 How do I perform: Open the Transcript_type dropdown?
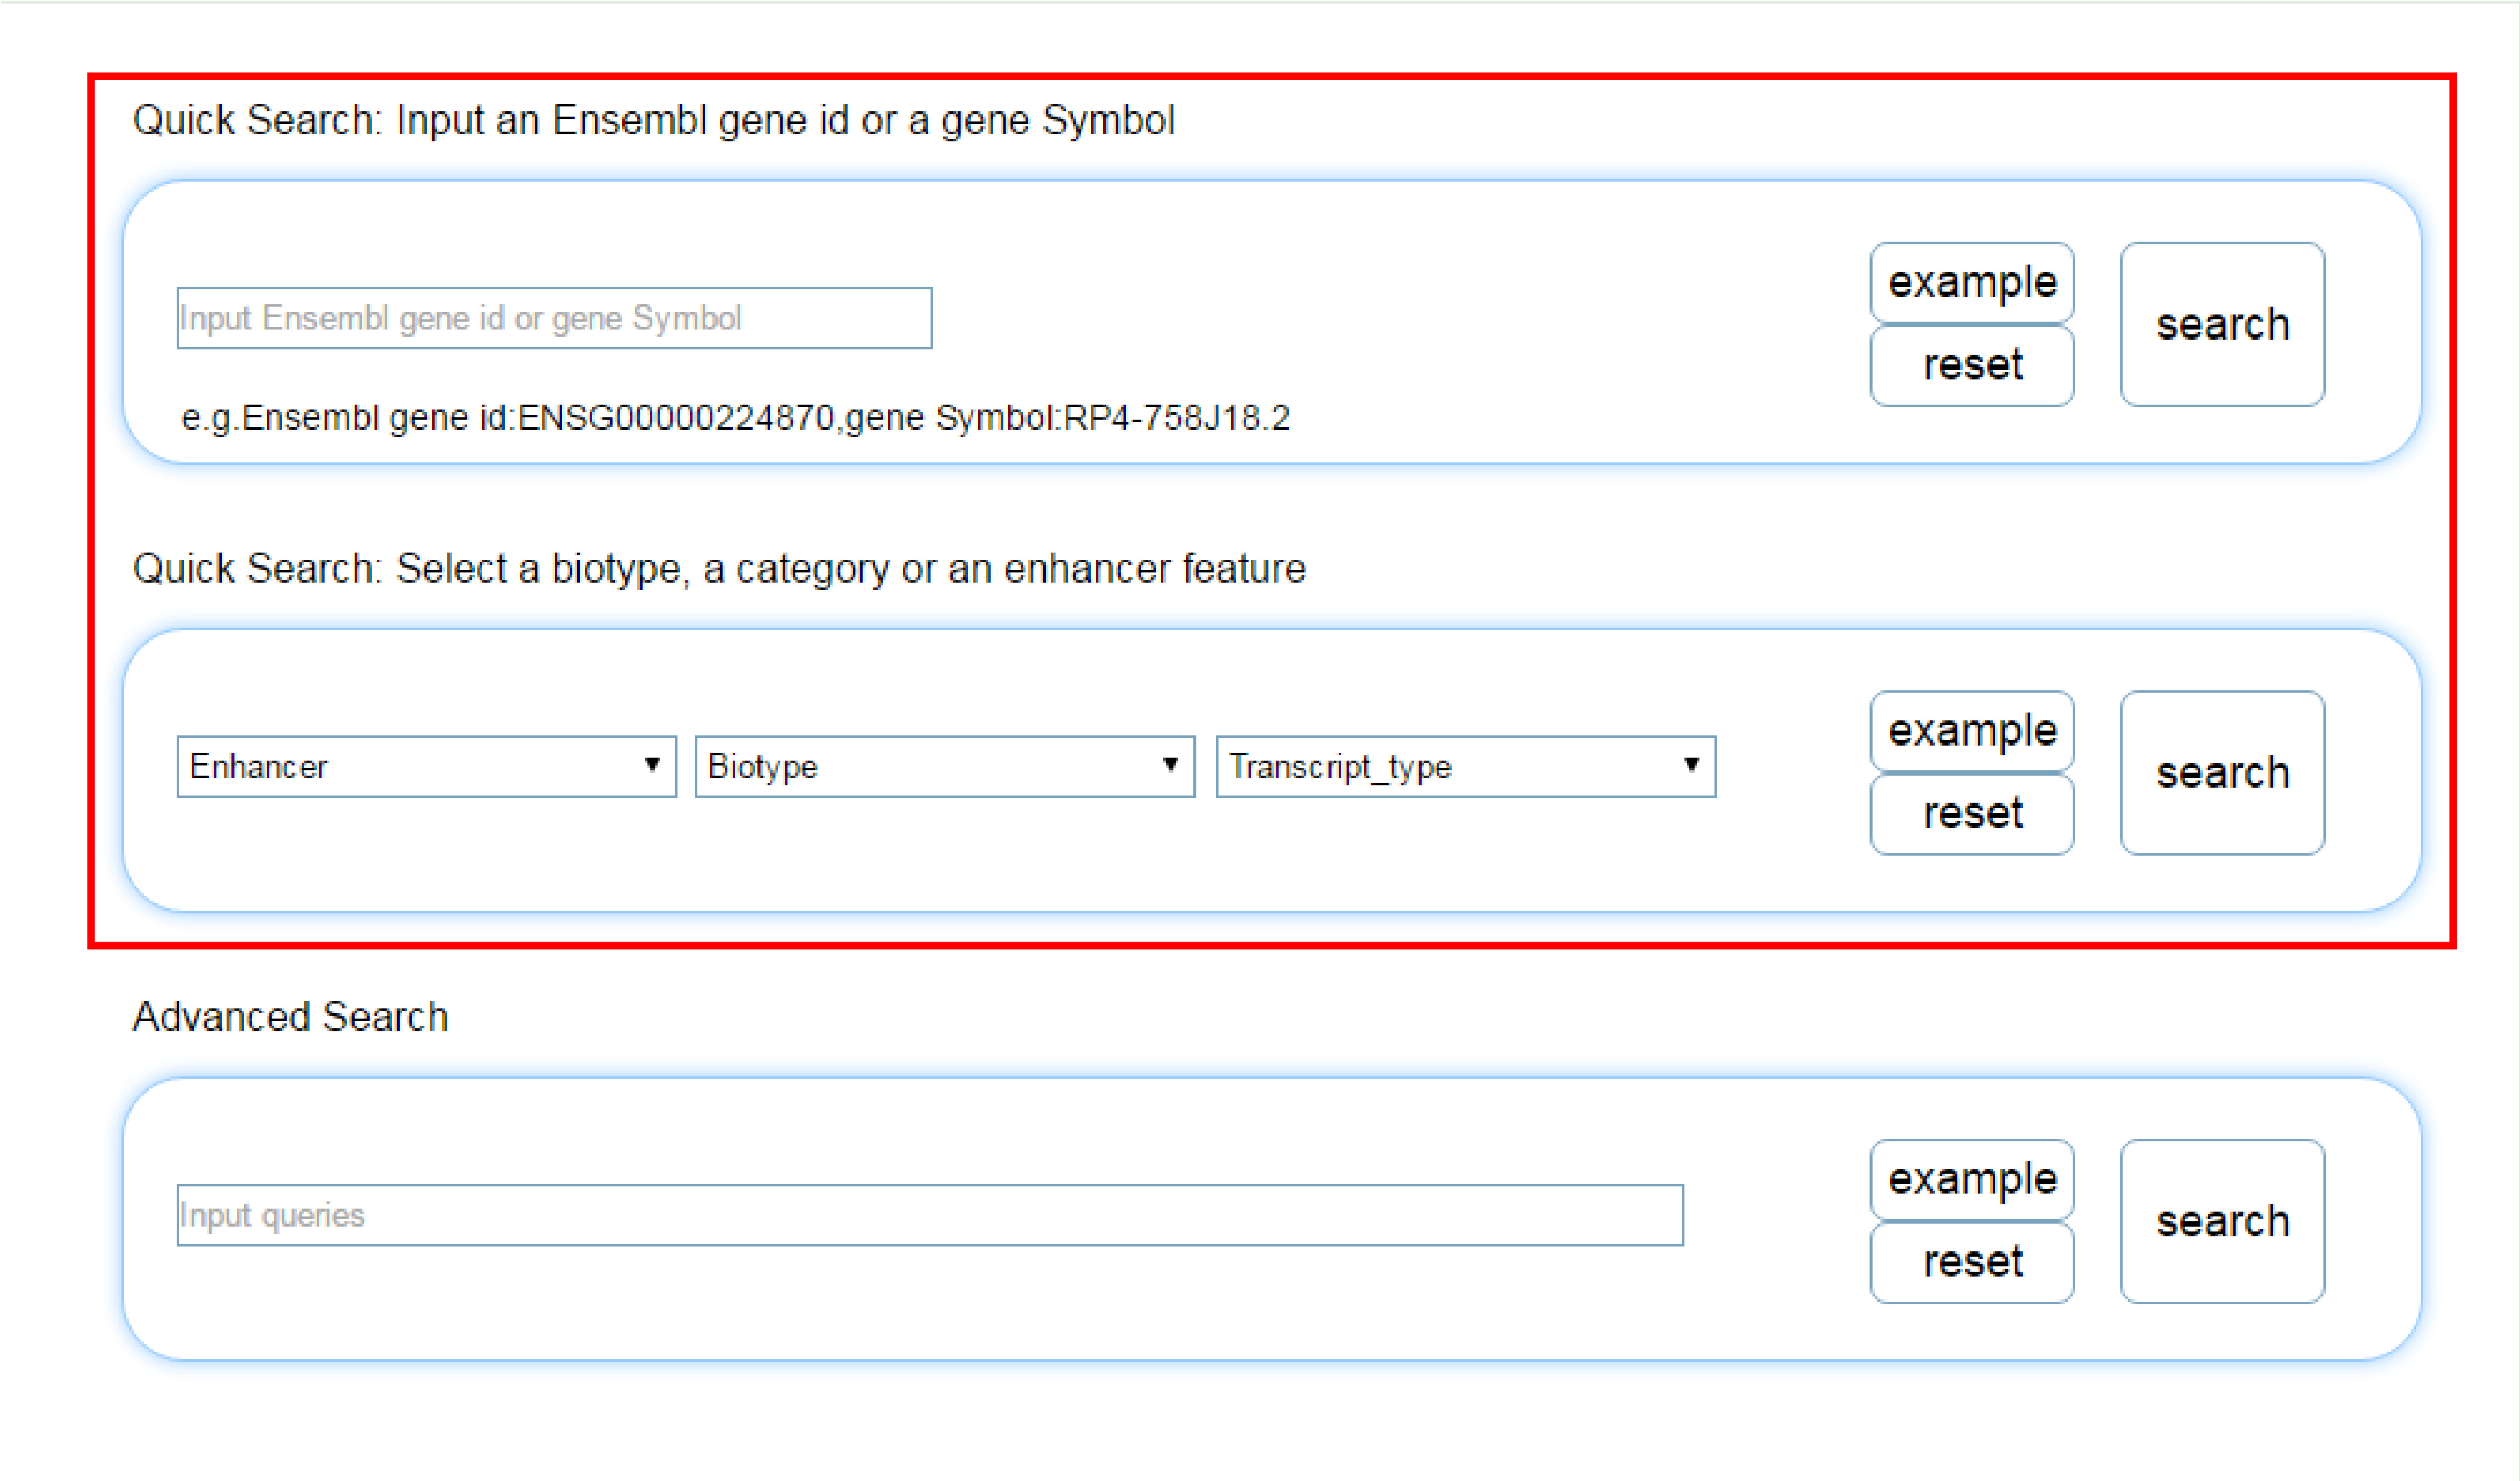1464,766
